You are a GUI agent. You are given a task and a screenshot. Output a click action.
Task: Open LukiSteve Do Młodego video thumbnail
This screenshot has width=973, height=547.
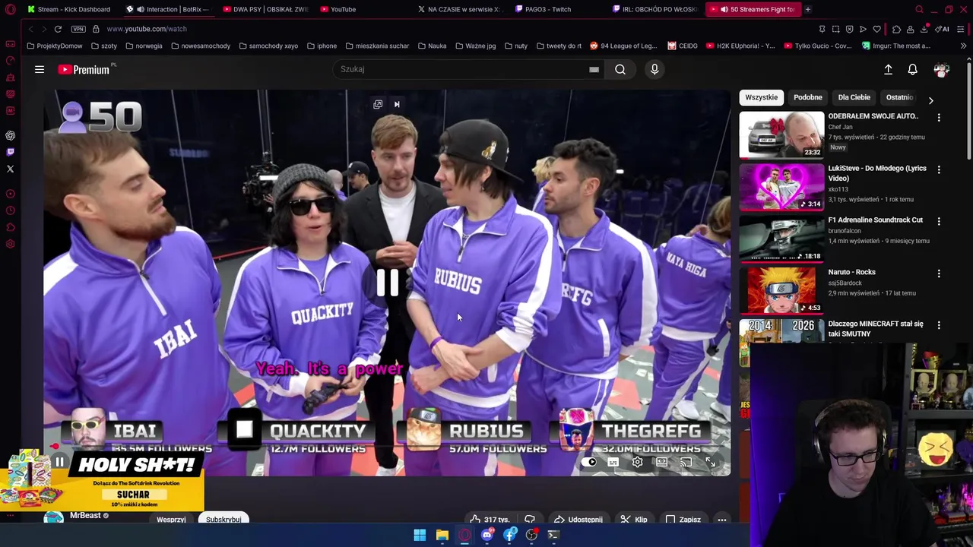pos(781,186)
